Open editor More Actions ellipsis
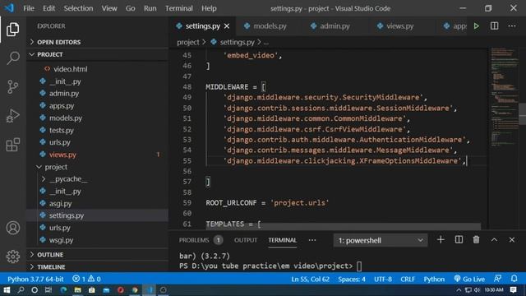Image resolution: width=526 pixels, height=296 pixels. tap(512, 25)
